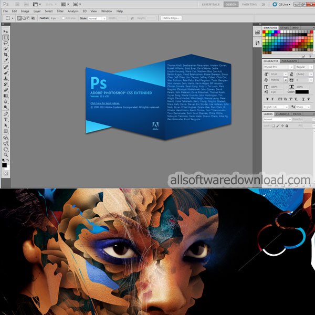Select the Spot Healing Brush tool
The height and width of the screenshot is (315, 315).
click(x=6, y=67)
